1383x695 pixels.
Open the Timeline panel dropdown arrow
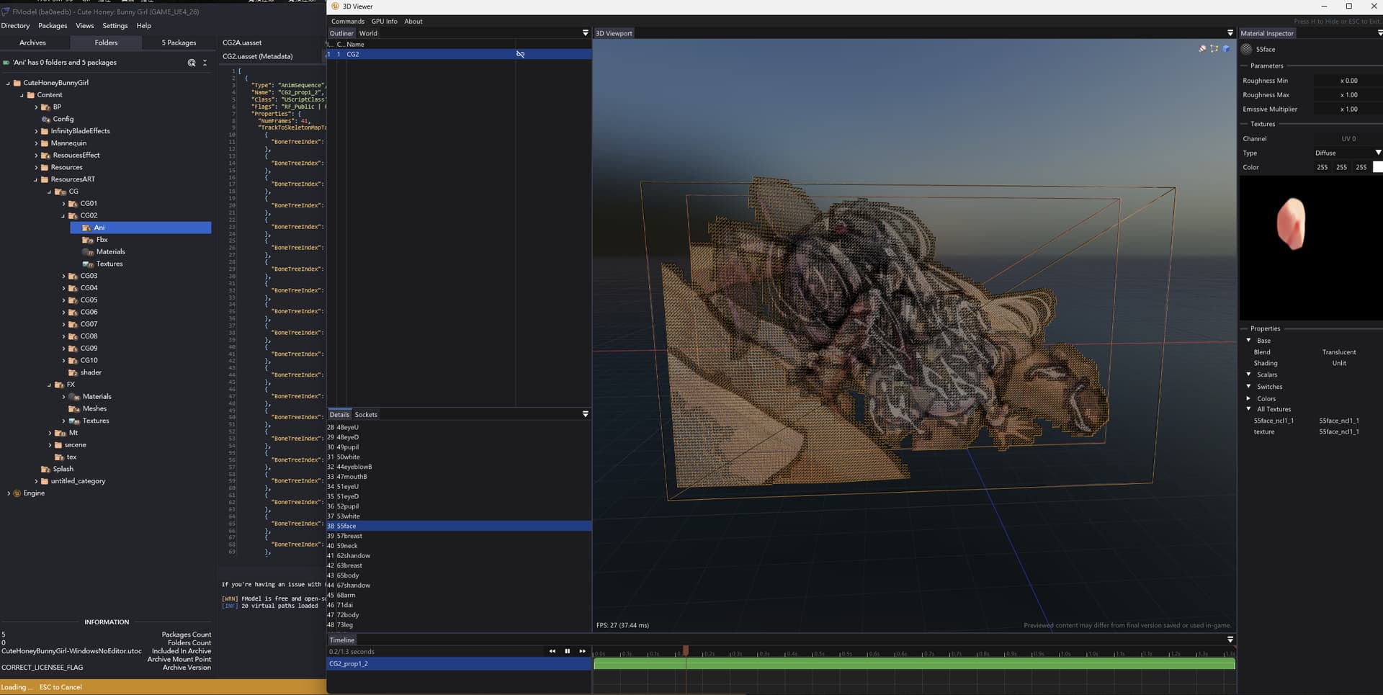coord(1230,640)
